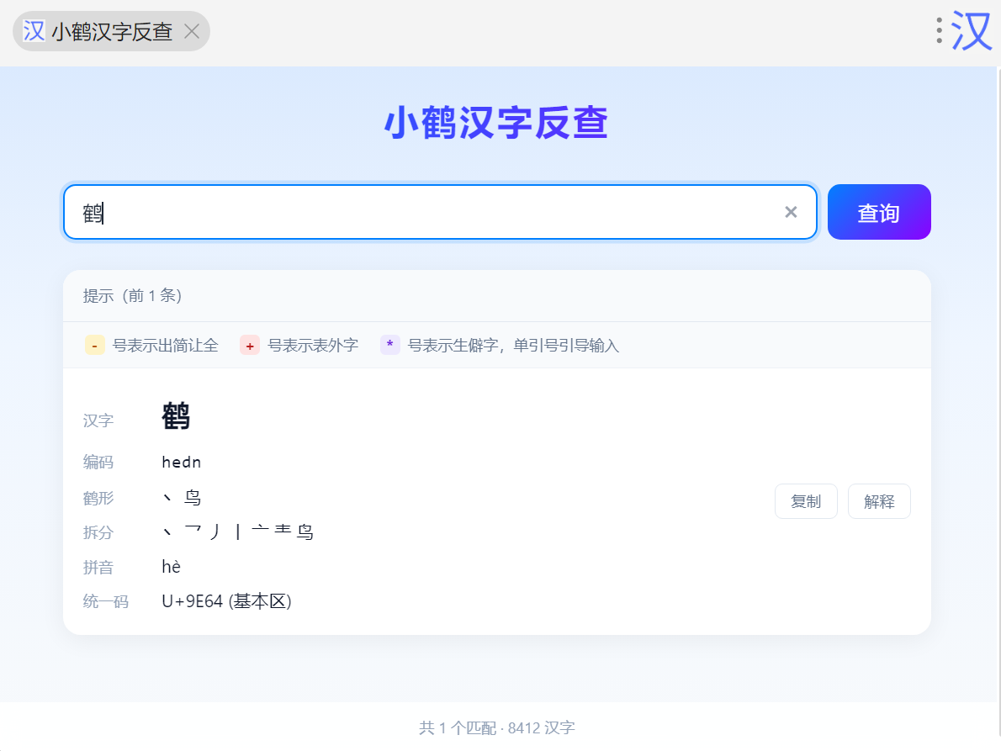The image size is (1001, 751).
Task: Click the pinyin value hè
Action: 171,567
